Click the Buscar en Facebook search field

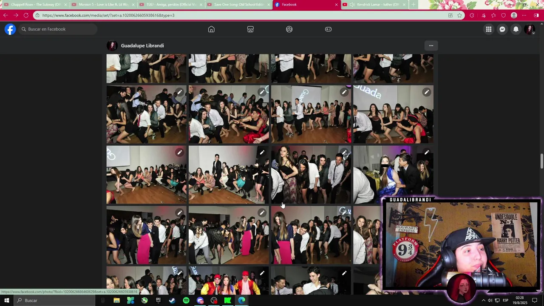tap(57, 29)
